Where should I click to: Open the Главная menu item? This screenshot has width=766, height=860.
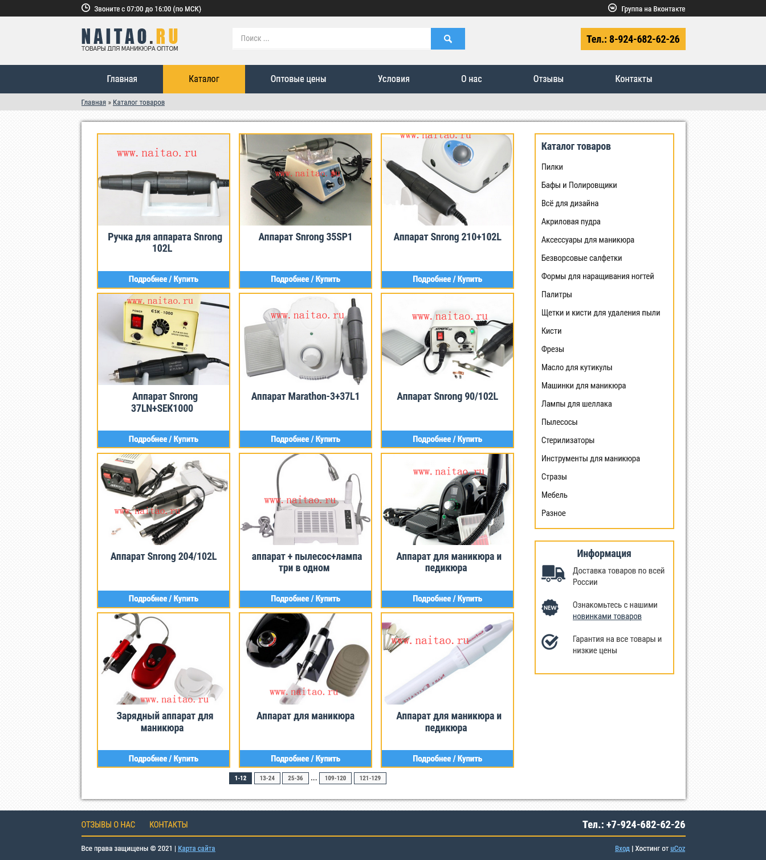(x=122, y=79)
